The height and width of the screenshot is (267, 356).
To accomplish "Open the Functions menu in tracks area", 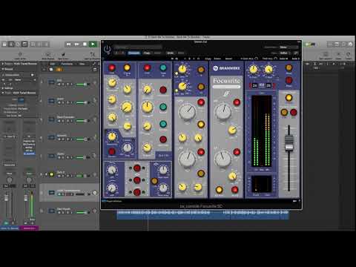I will tap(67, 64).
